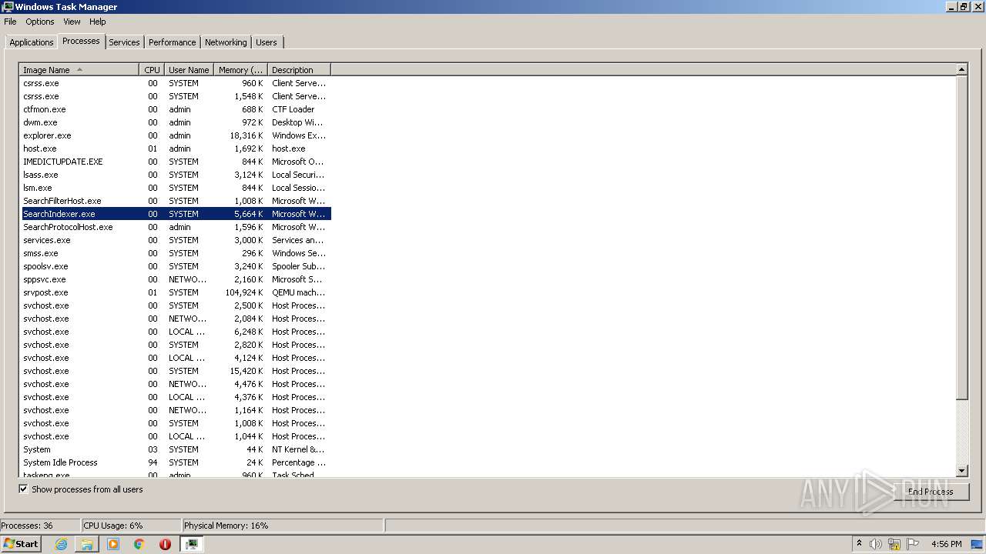The image size is (986, 554).
Task: Open the Options menu
Action: 40,22
